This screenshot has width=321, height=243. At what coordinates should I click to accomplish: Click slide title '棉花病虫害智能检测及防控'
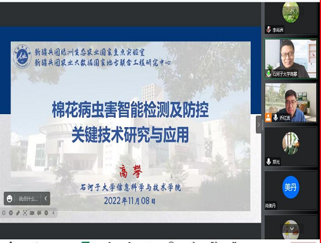click(130, 110)
